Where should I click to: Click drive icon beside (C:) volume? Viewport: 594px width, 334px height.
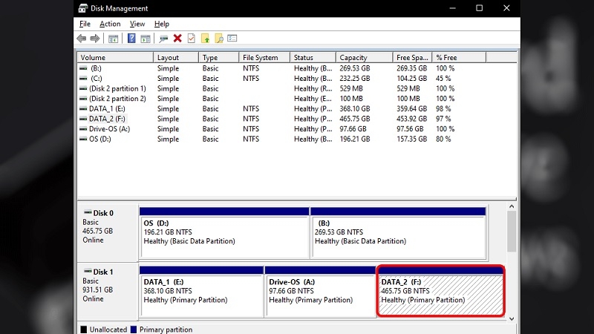point(83,79)
